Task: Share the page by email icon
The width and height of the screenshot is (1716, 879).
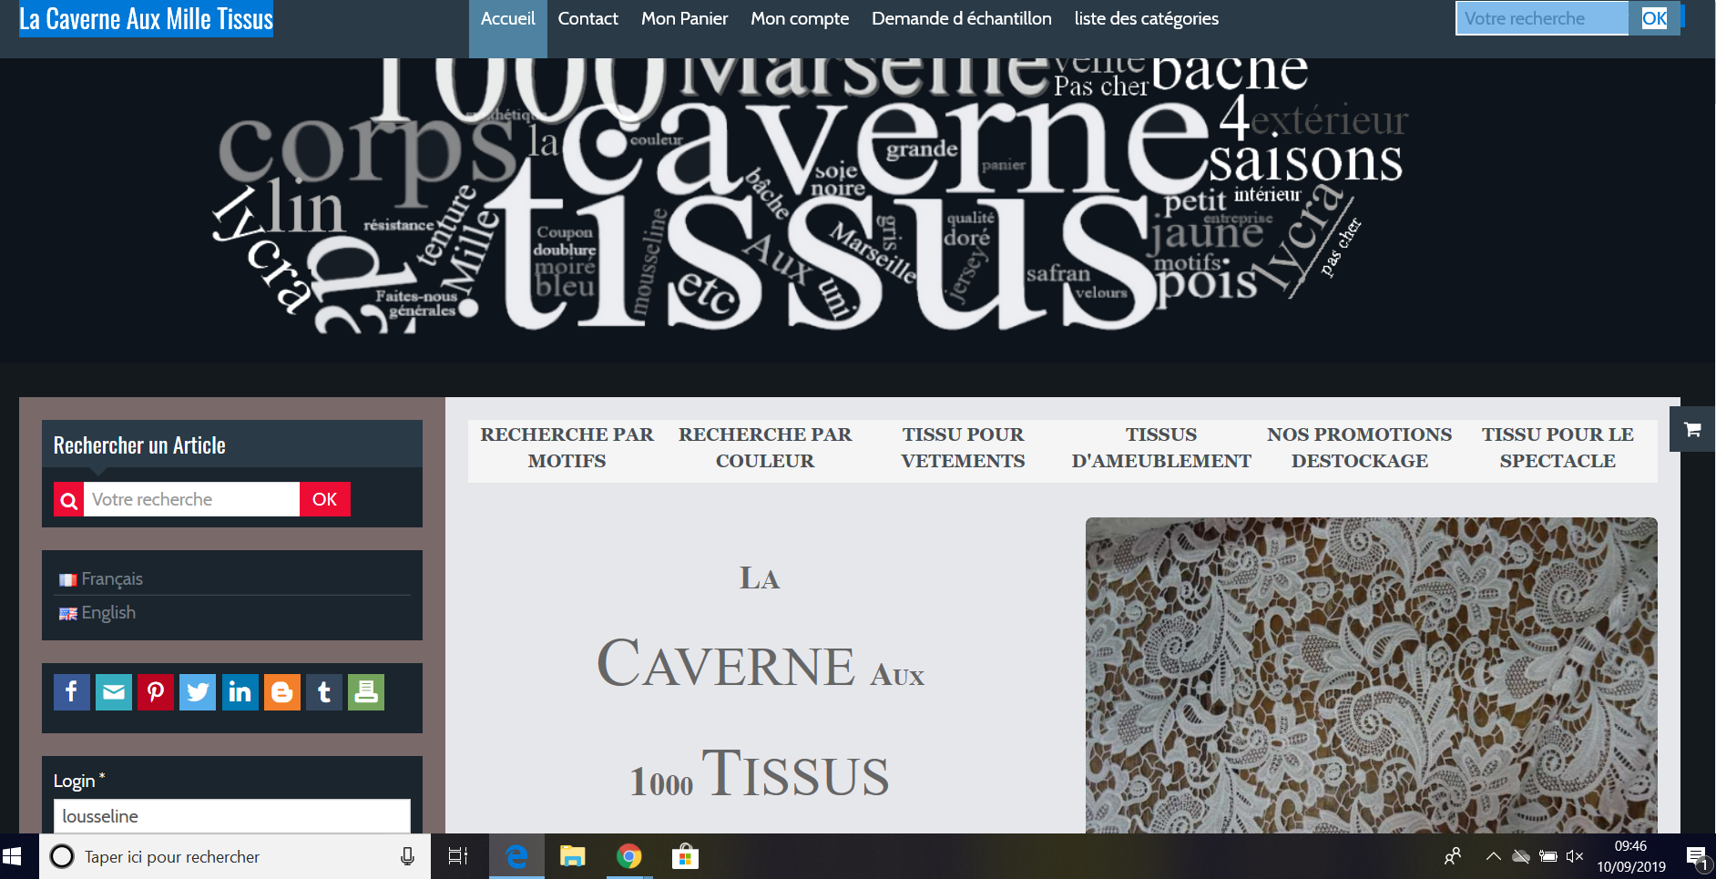Action: point(114,692)
